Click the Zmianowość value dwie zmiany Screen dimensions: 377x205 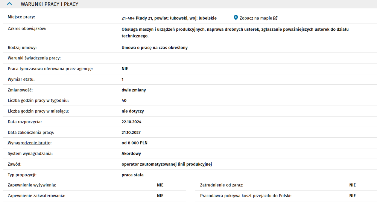click(133, 90)
